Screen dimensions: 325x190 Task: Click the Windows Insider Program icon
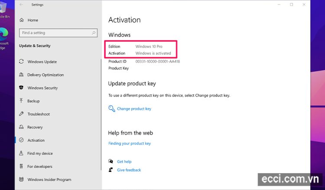21,179
